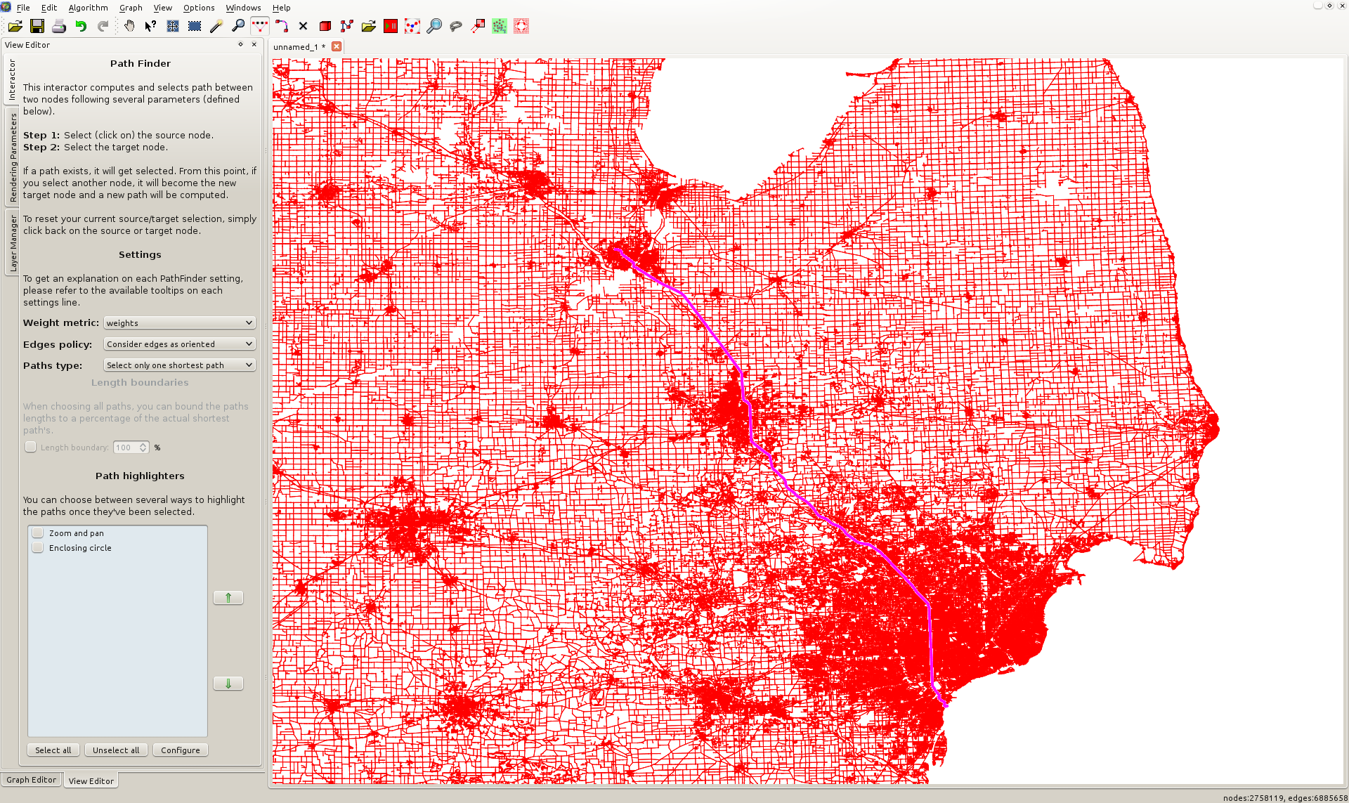
Task: Open the Edges policy dropdown
Action: [x=179, y=344]
